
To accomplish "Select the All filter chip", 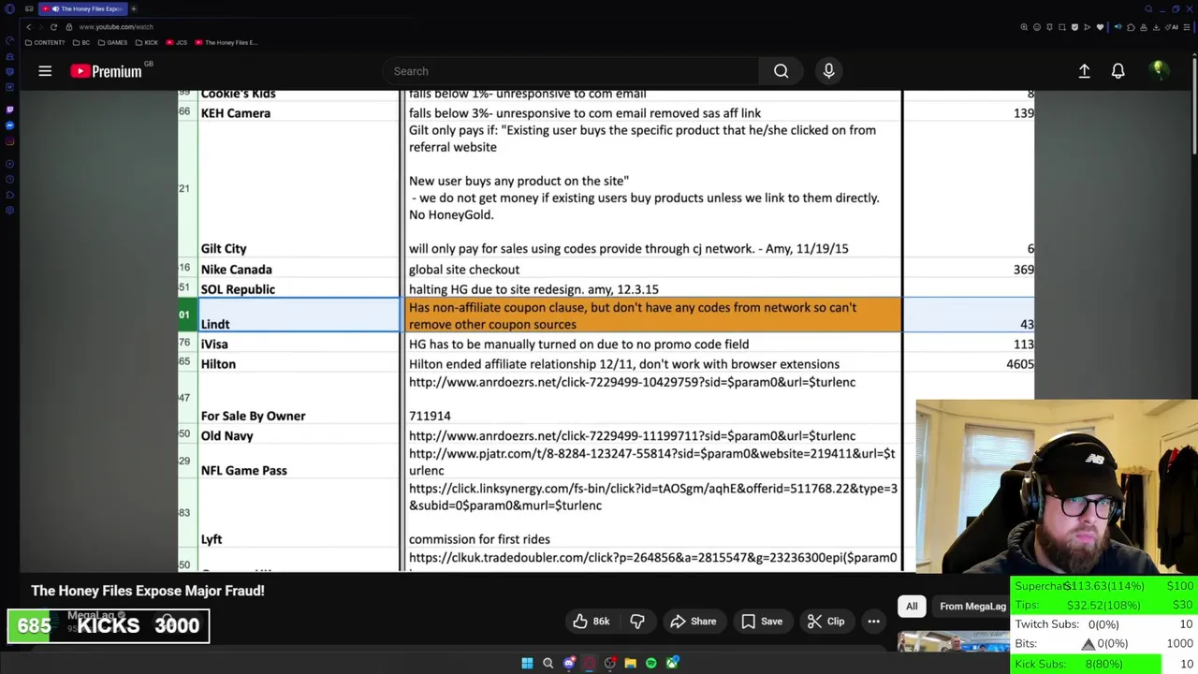I will click(912, 607).
